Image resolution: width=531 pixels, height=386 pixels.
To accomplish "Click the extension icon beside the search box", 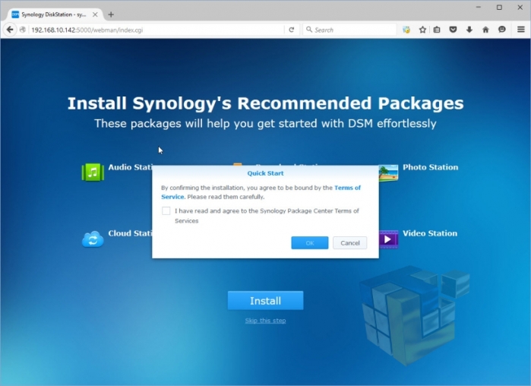I will (406, 30).
